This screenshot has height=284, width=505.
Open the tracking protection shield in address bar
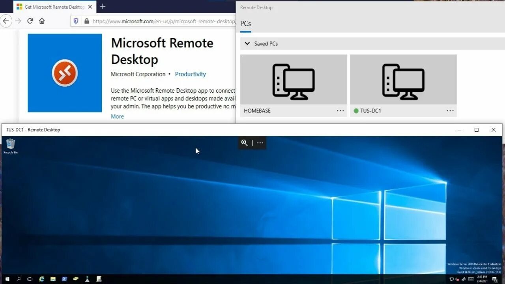tap(76, 21)
